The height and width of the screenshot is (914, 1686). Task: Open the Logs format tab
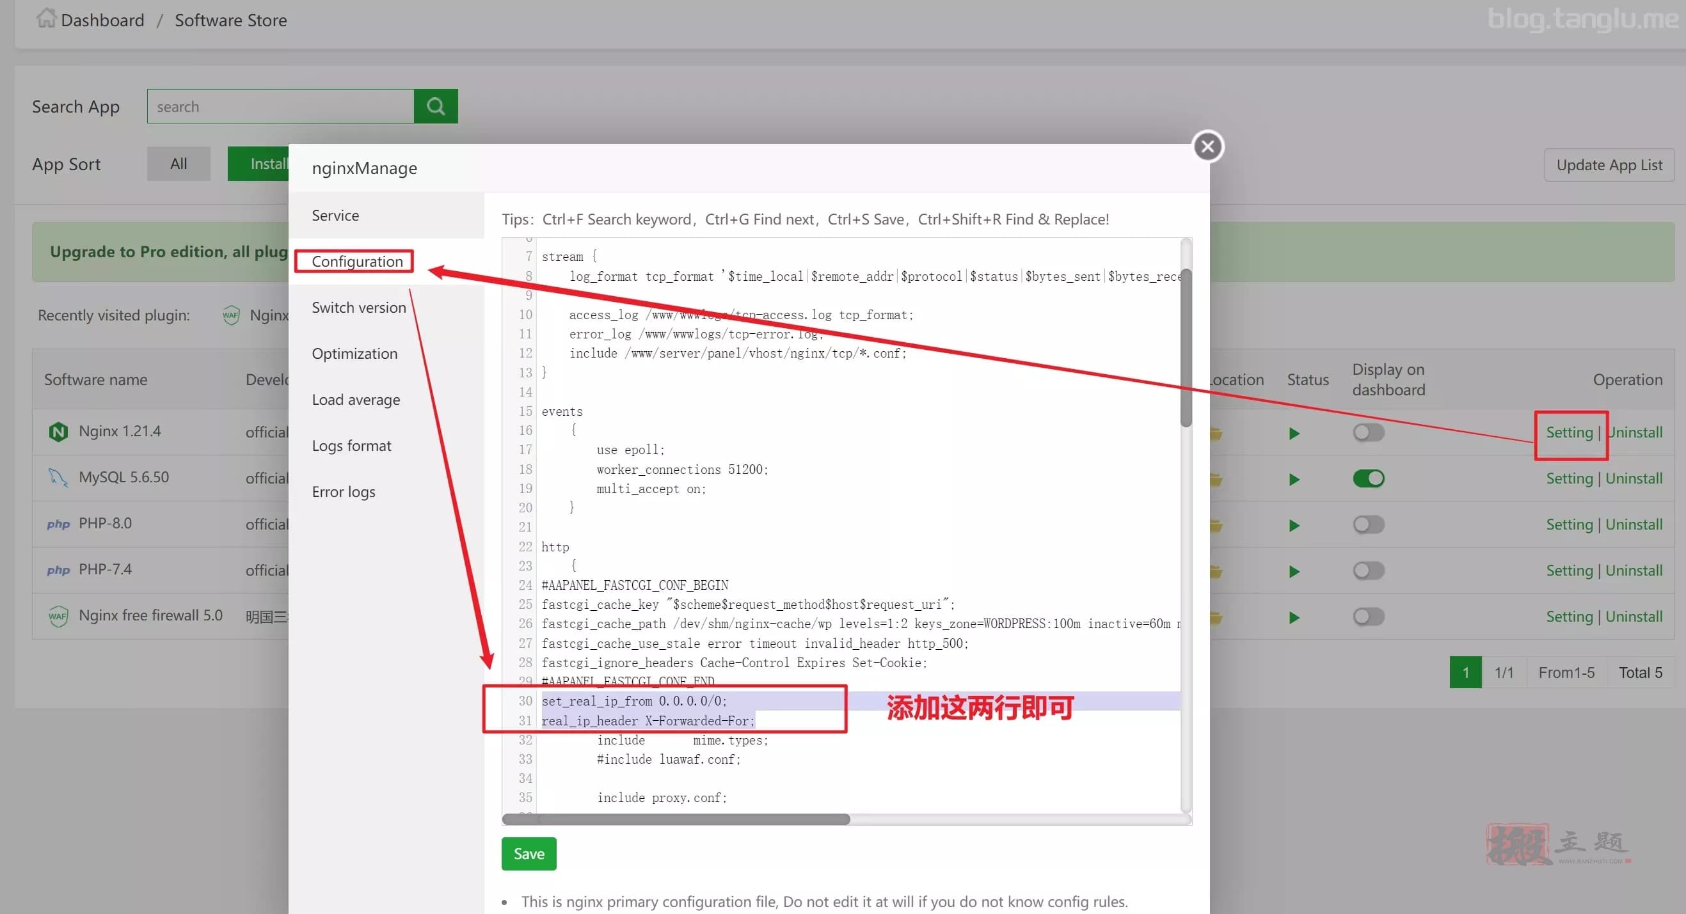point(386,446)
